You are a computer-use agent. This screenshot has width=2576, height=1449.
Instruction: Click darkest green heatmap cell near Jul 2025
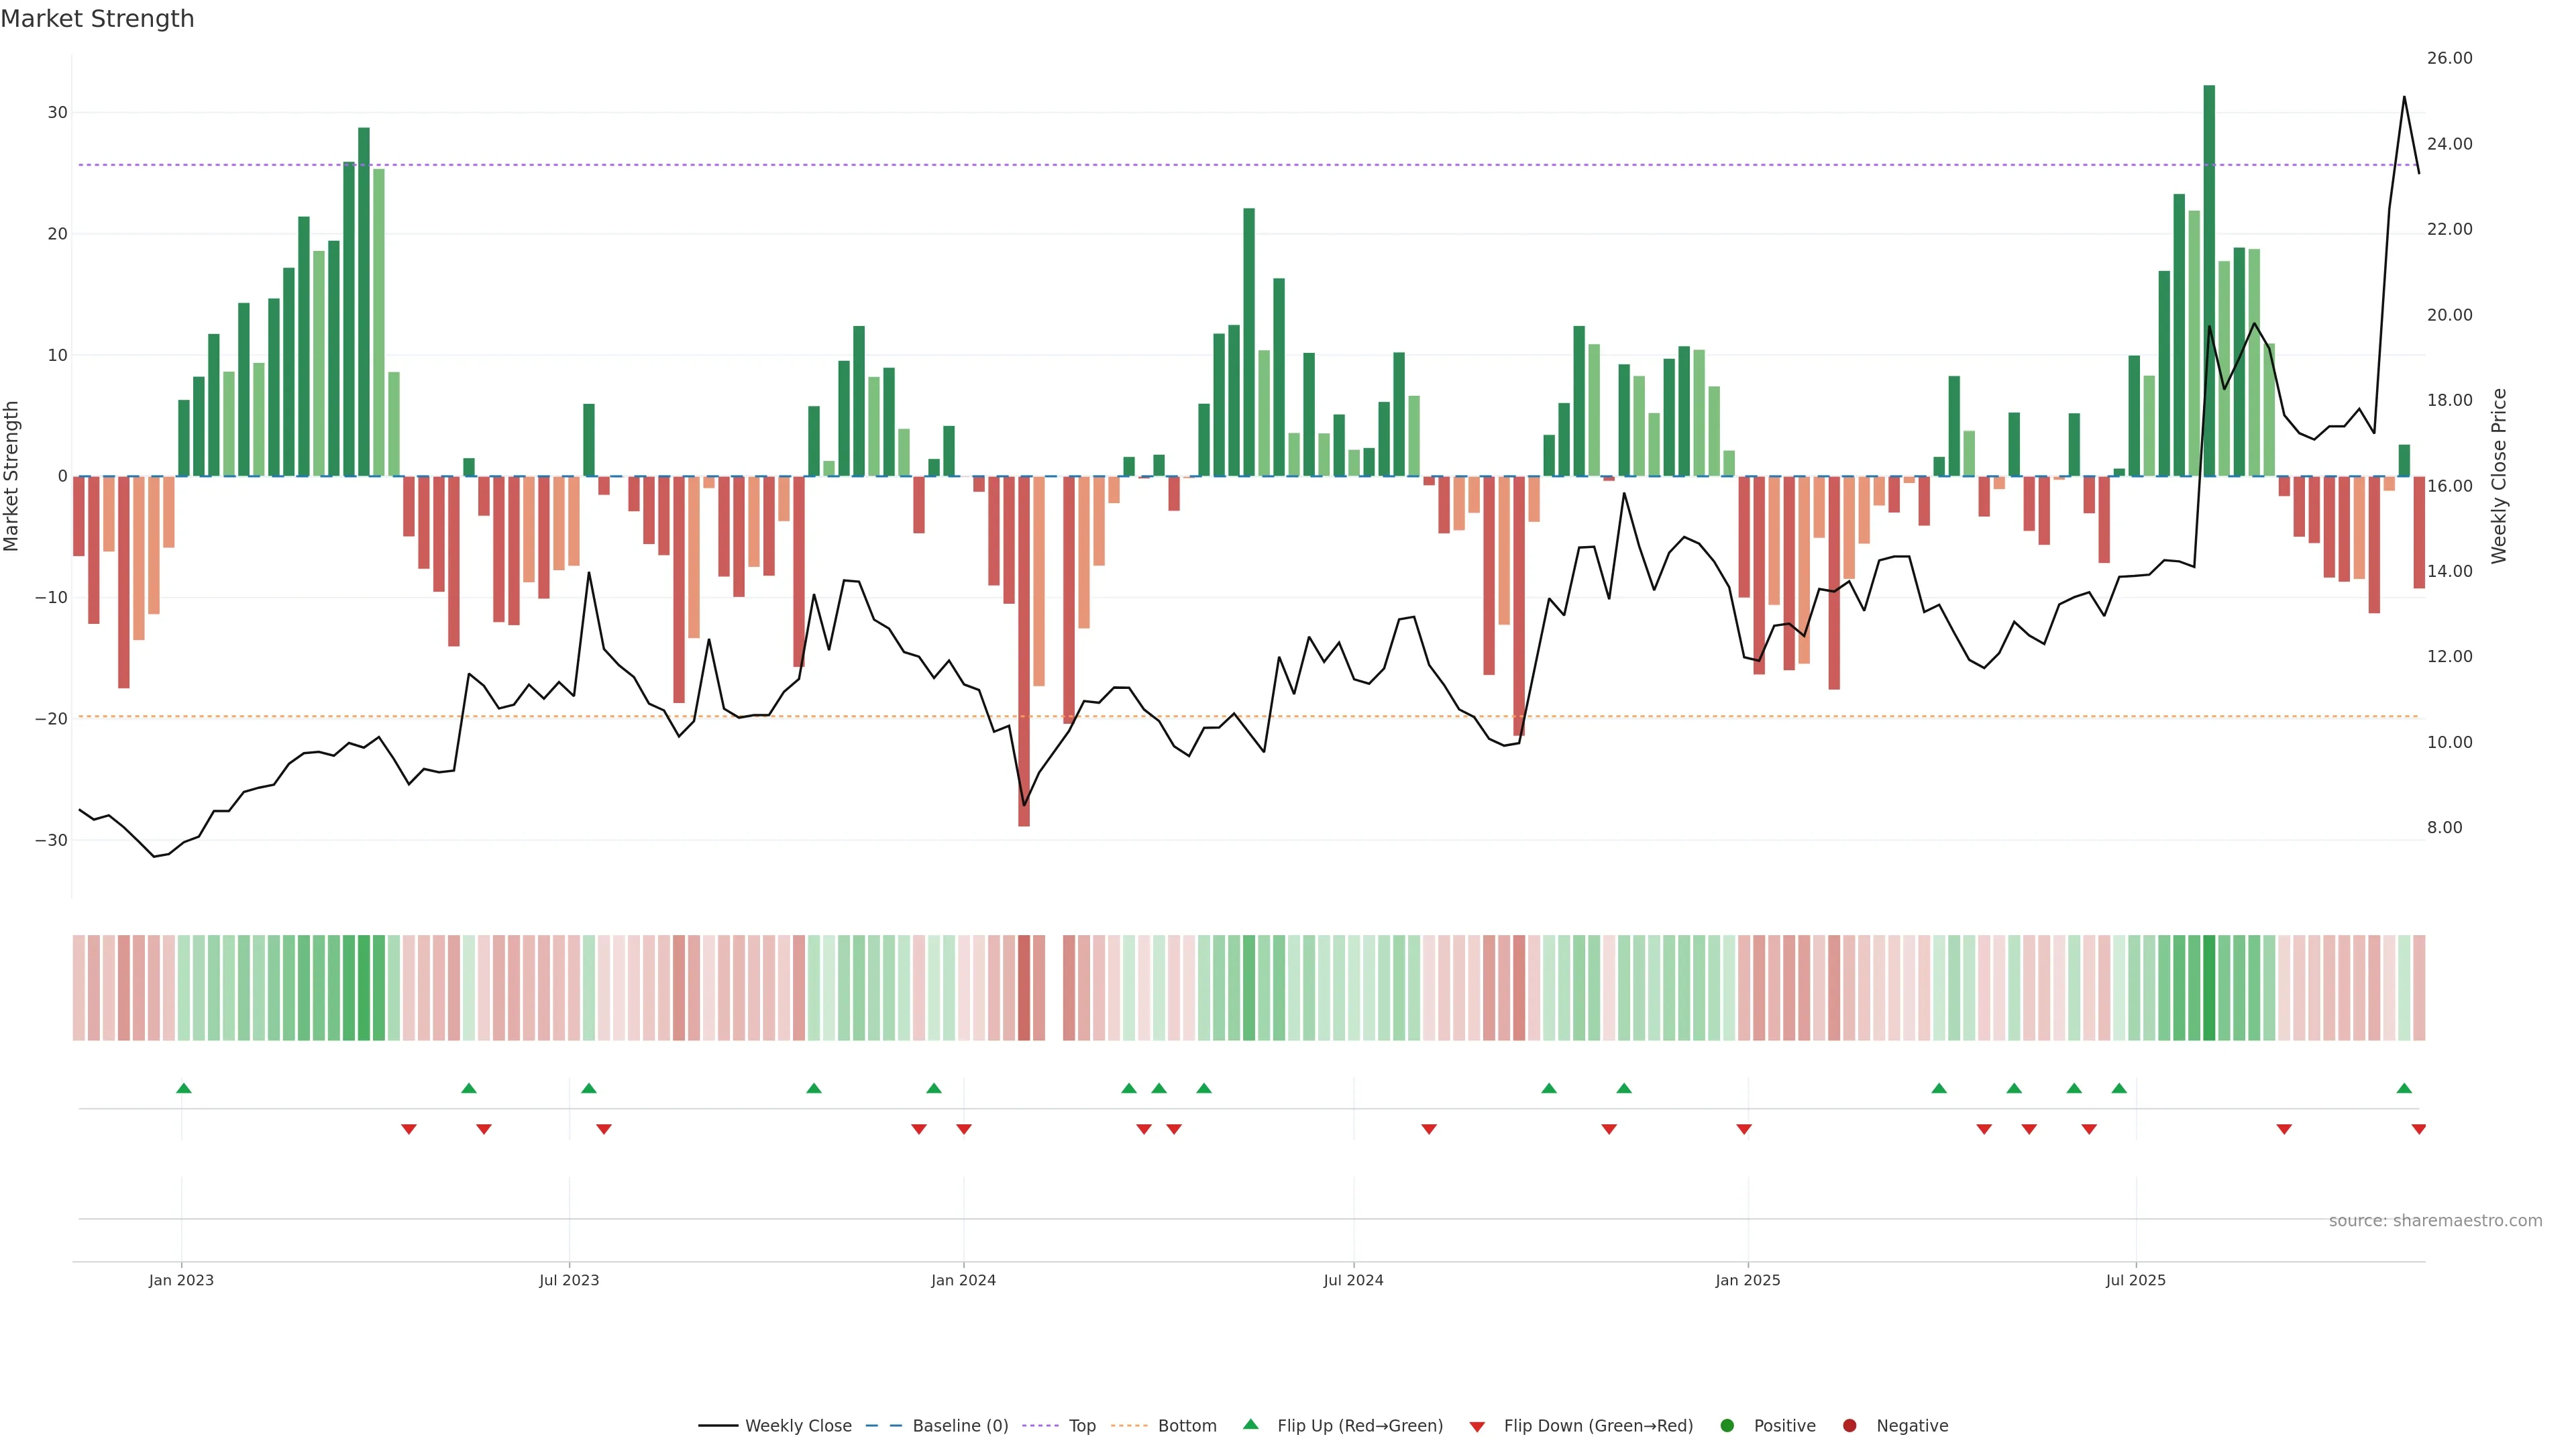[x=2209, y=988]
